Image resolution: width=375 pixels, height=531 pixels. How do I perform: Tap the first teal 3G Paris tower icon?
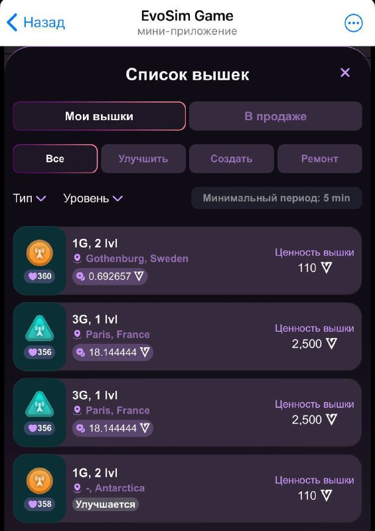tap(40, 329)
